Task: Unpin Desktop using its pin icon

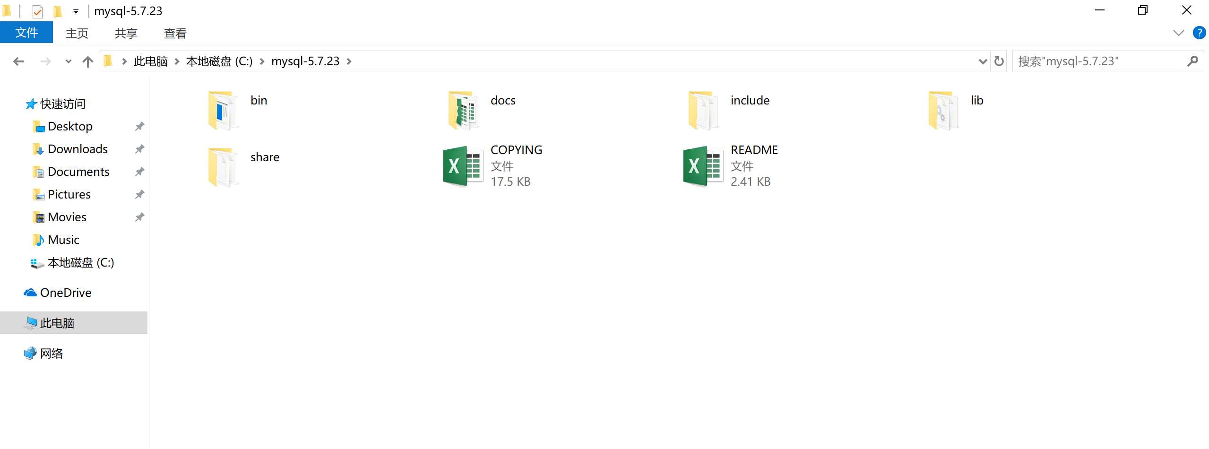Action: [139, 126]
